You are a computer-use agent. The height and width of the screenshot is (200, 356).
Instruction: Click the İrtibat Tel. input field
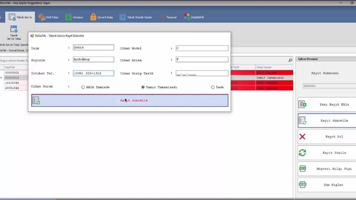click(93, 73)
